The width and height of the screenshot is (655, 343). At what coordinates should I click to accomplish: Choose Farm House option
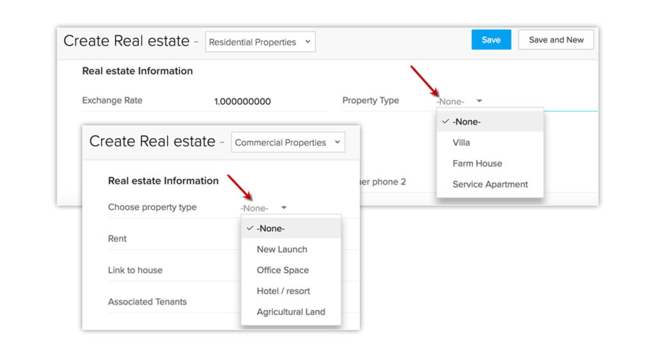(x=490, y=163)
